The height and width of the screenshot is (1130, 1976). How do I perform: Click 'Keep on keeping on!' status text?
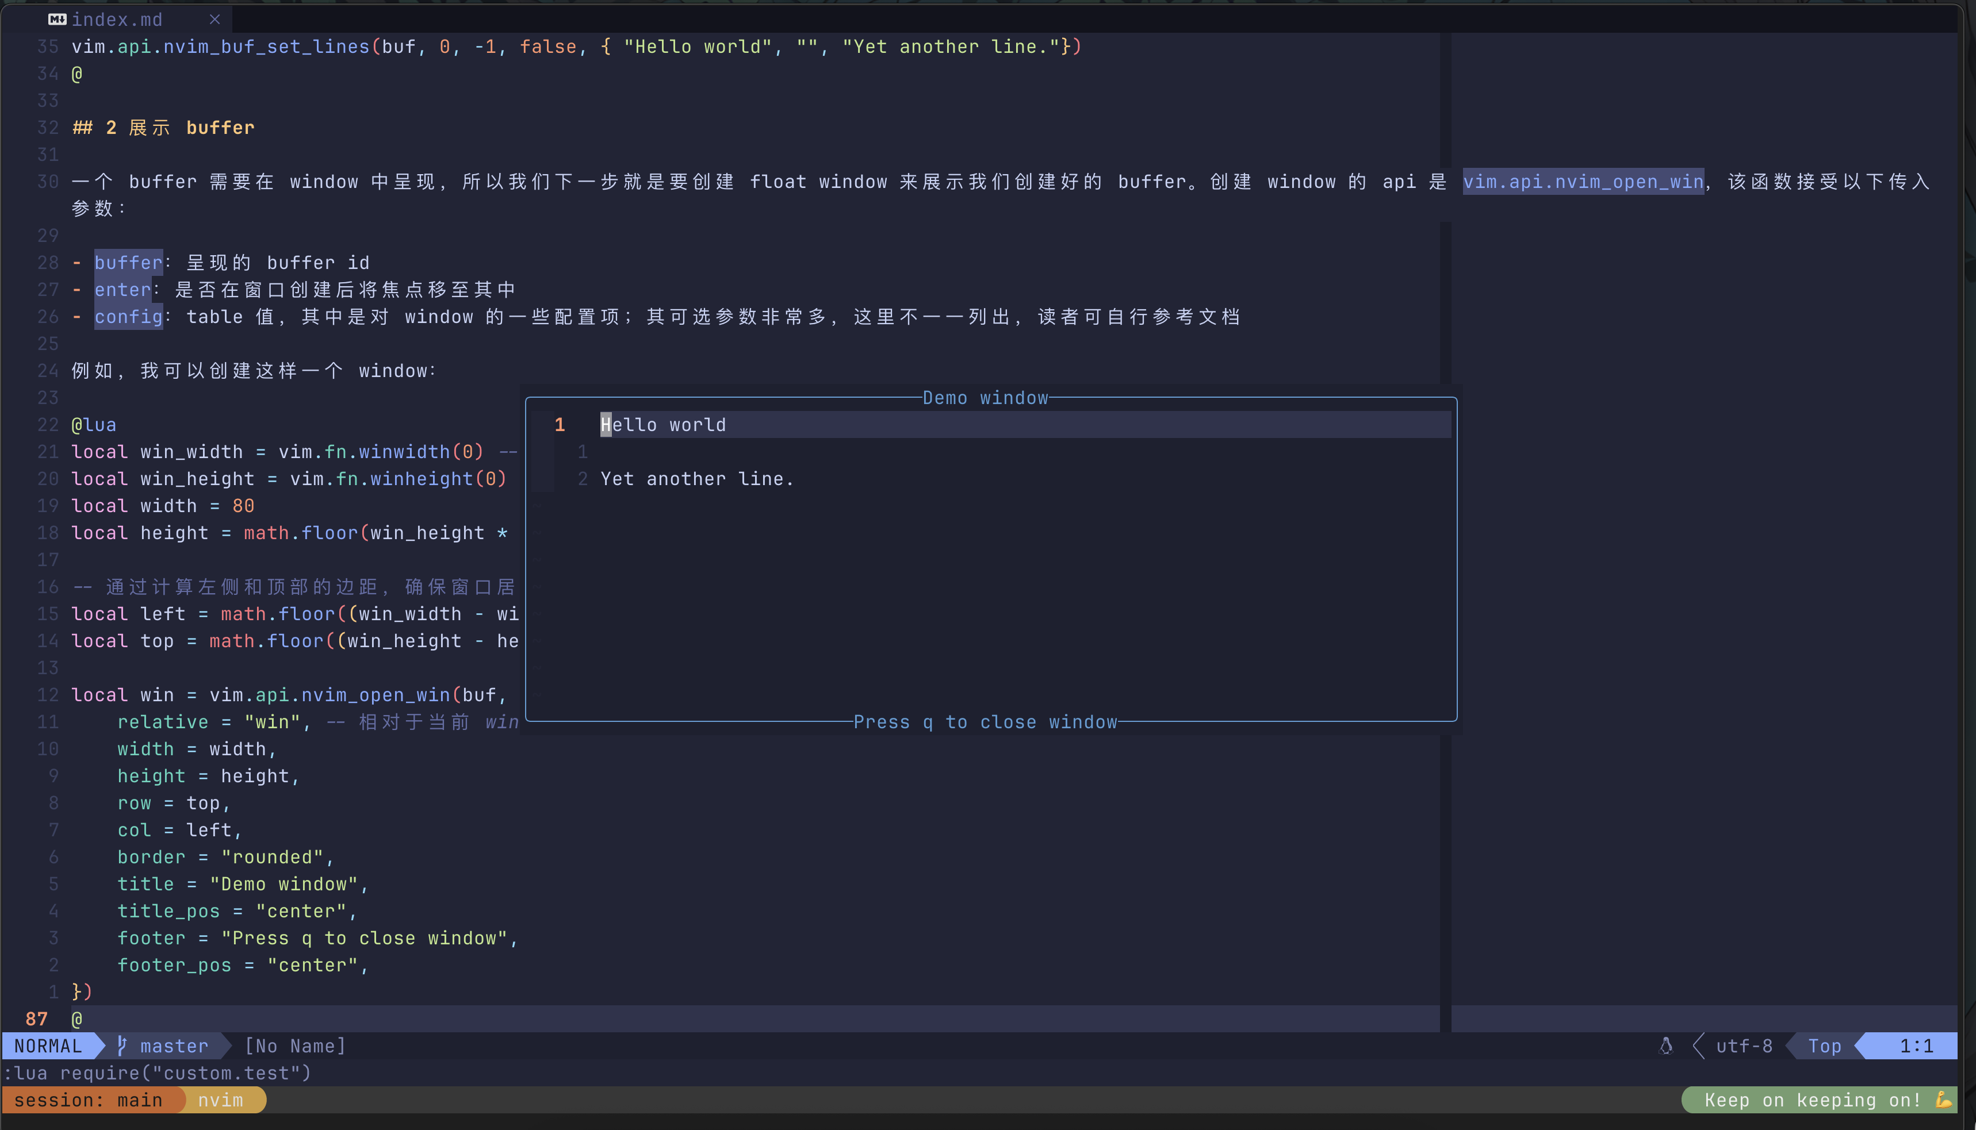pos(1813,1100)
